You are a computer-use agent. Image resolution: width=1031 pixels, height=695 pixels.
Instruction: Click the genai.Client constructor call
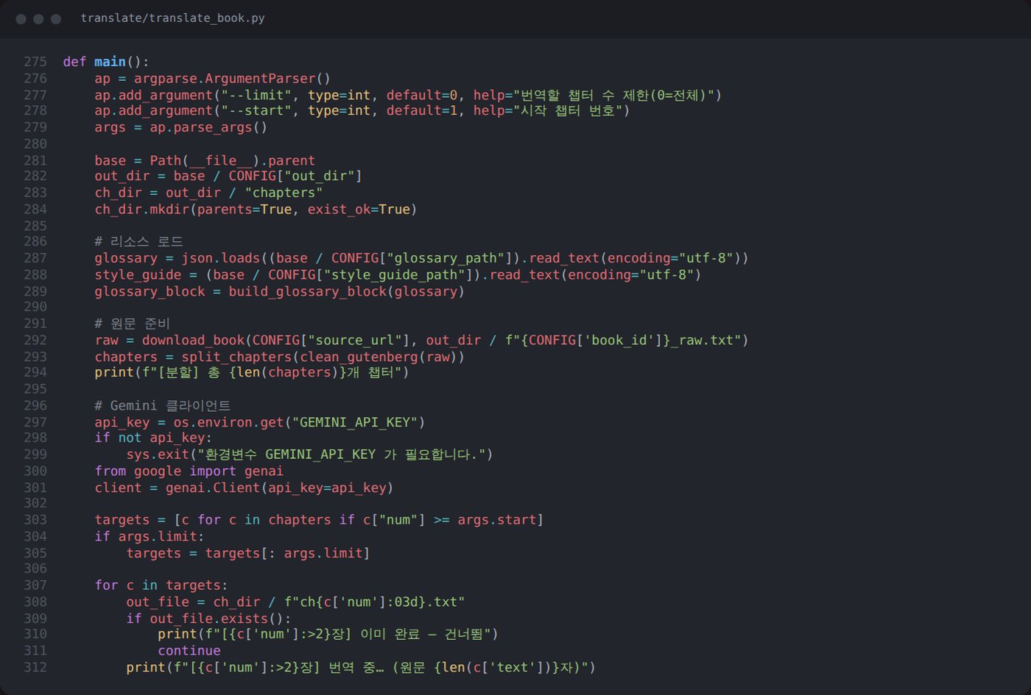click(x=213, y=488)
